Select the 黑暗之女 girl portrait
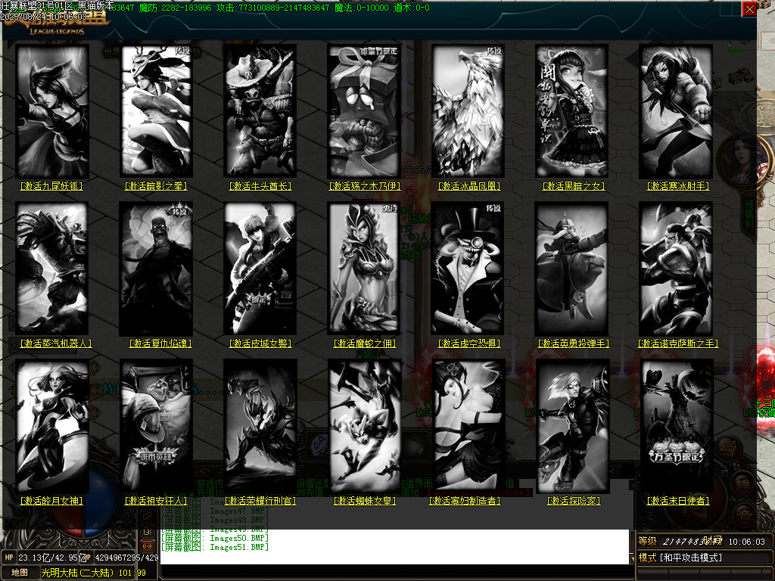This screenshot has height=581, width=775. tap(572, 111)
